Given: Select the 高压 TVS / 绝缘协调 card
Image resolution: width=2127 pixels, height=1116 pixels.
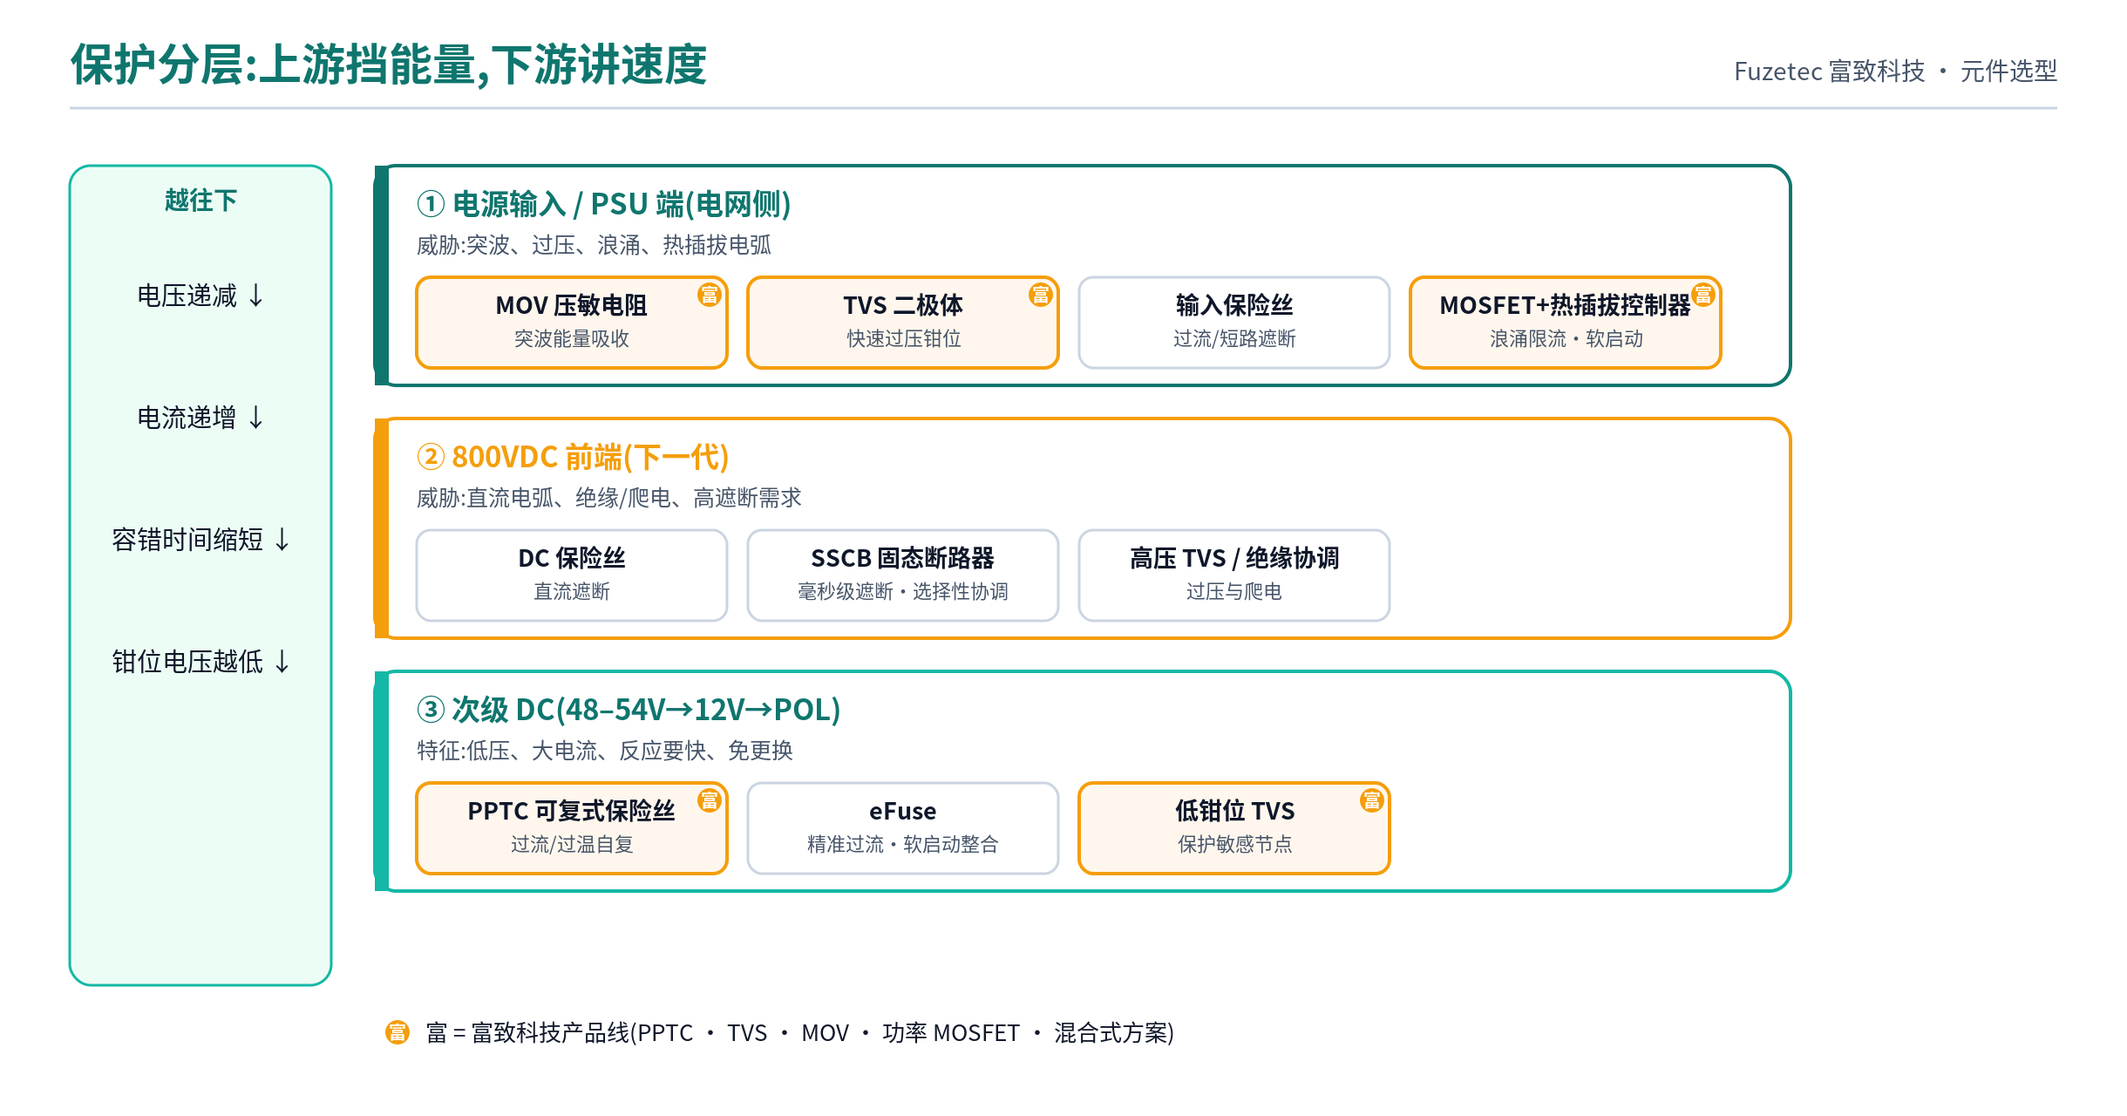Looking at the screenshot, I should coord(1234,575).
